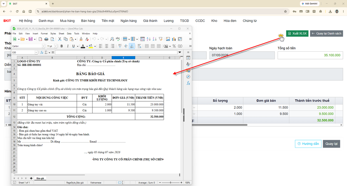This screenshot has width=347, height=186.
Task: Click the Spelling check abc icon
Action: pos(118,39)
